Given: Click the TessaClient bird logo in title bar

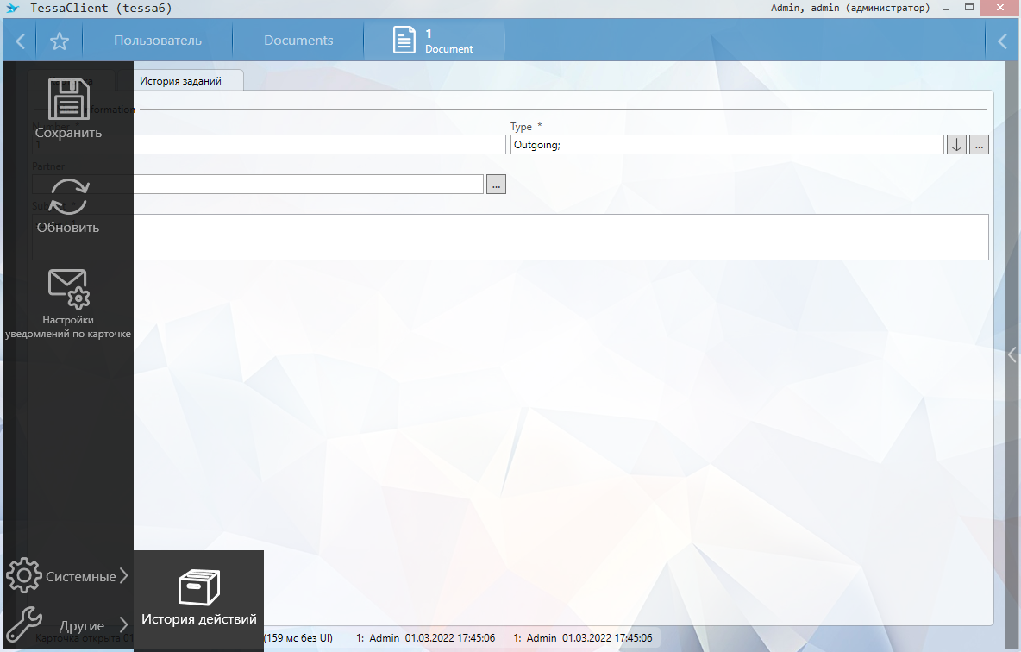Looking at the screenshot, I should (x=12, y=8).
